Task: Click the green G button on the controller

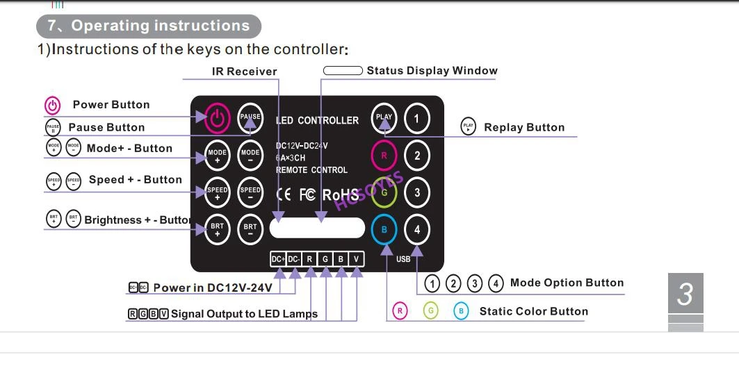Action: (x=384, y=192)
